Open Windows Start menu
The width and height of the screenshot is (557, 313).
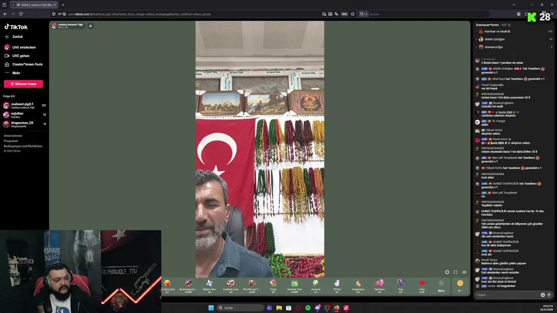(x=211, y=308)
